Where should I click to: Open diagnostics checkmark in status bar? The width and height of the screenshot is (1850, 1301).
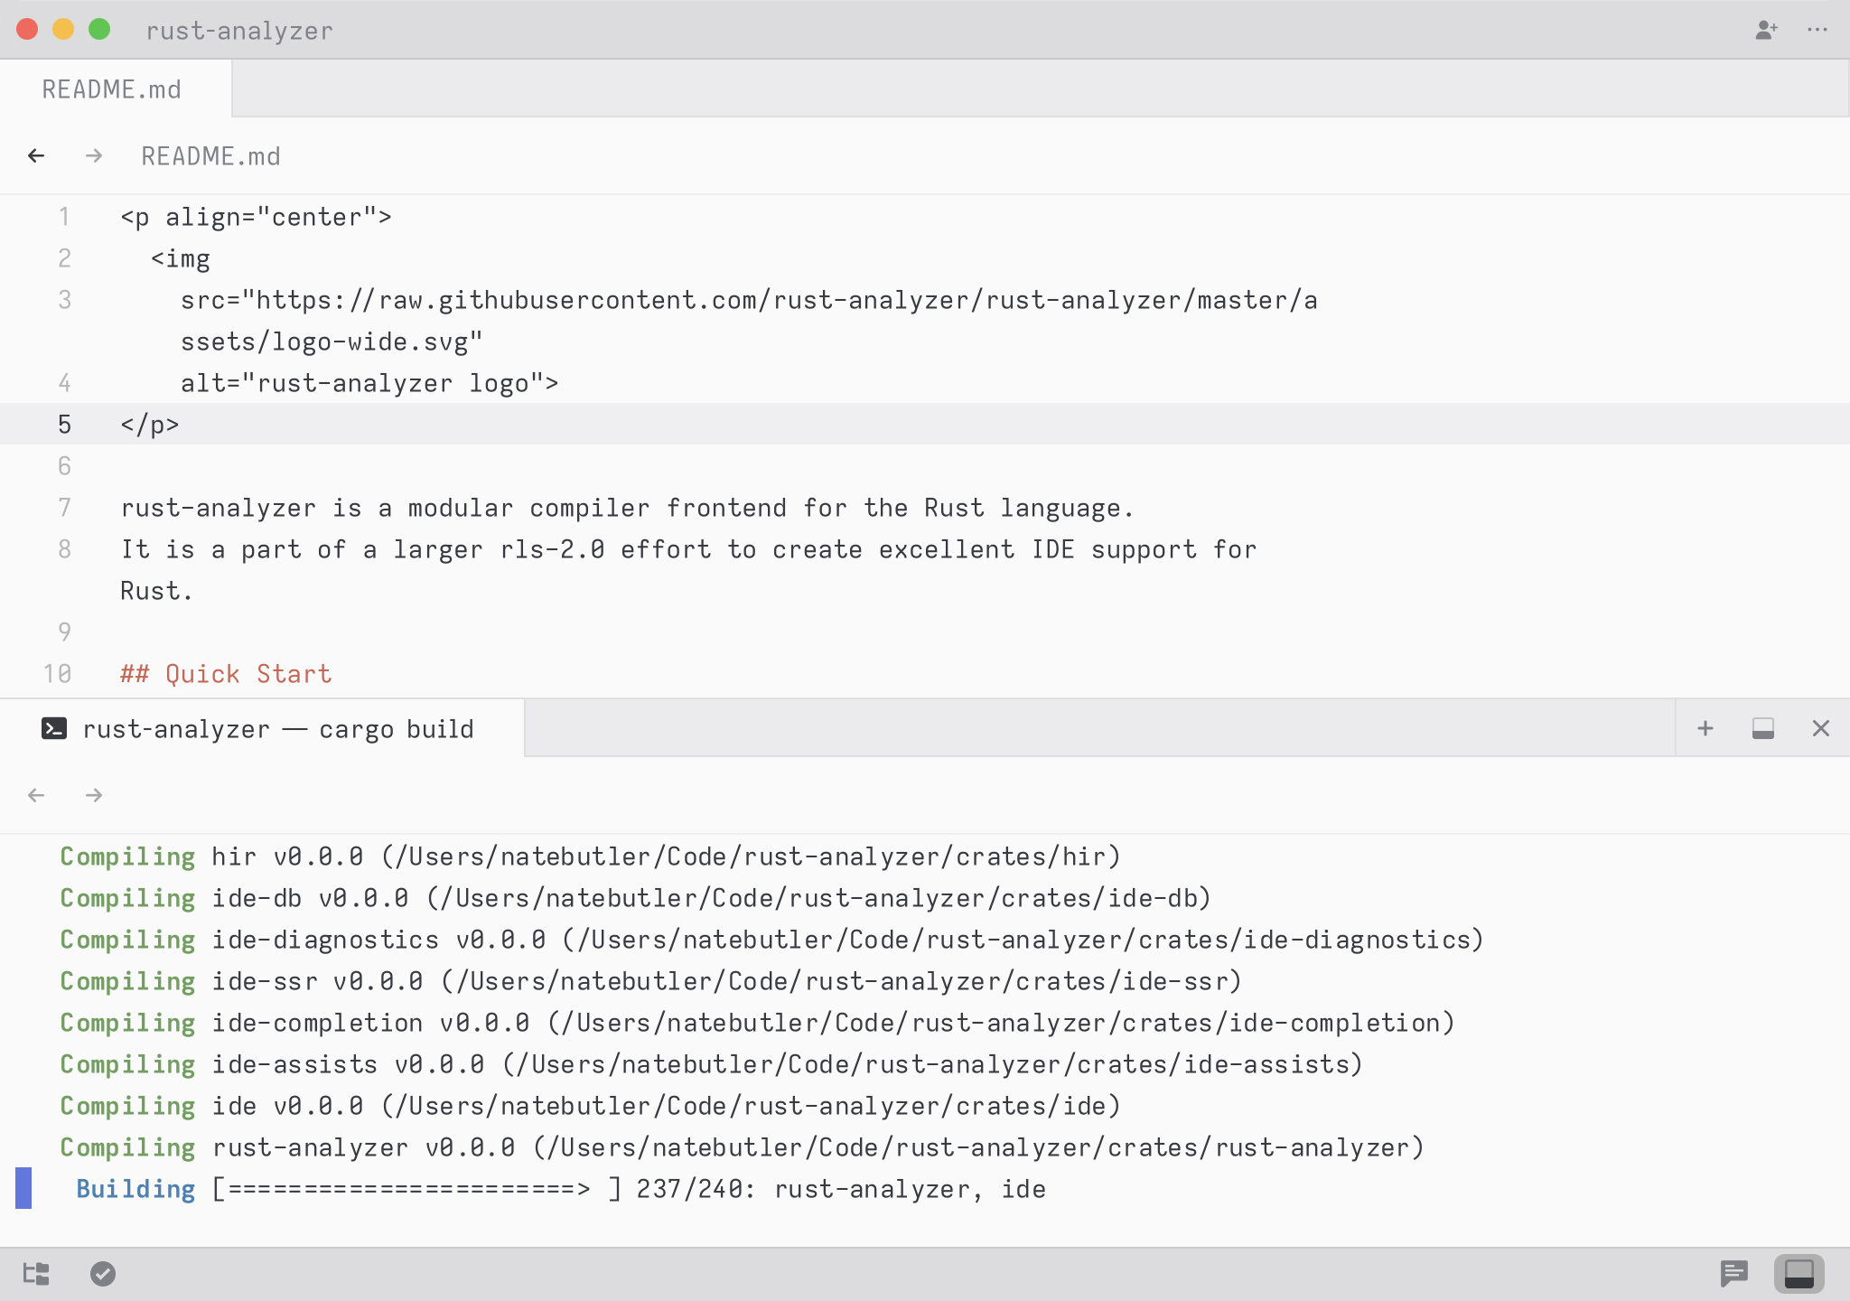pos(103,1274)
